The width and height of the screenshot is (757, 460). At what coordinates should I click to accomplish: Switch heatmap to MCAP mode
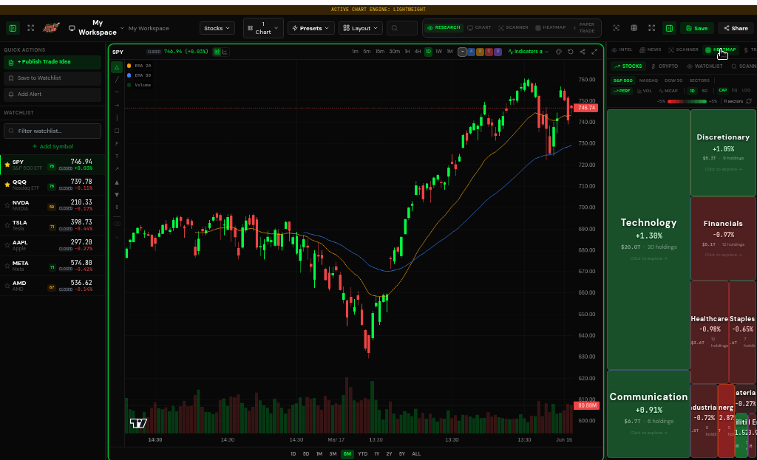pyautogui.click(x=668, y=91)
